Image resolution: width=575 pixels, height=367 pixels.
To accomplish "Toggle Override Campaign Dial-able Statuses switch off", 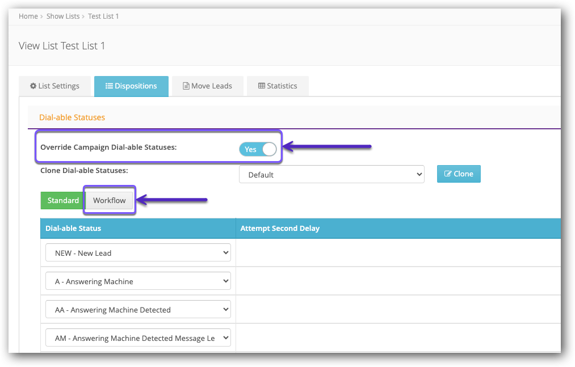I will coord(258,149).
